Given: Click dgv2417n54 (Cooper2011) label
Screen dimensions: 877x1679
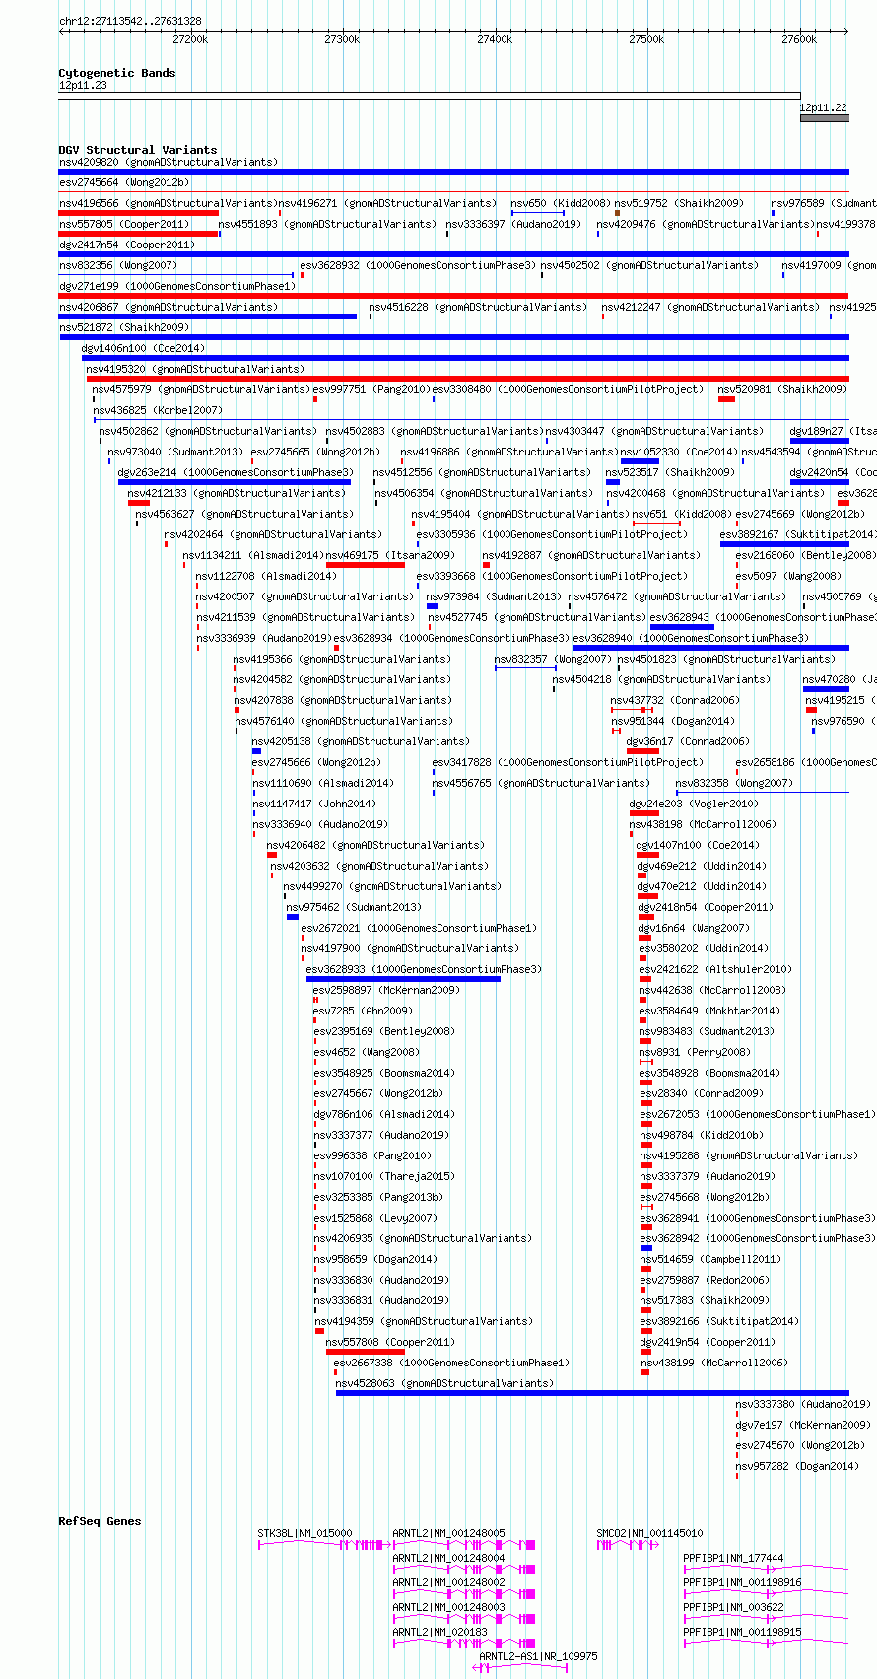Looking at the screenshot, I should coord(127,245).
